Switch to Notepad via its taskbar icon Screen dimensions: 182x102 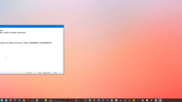pyautogui.click(x=160, y=100)
